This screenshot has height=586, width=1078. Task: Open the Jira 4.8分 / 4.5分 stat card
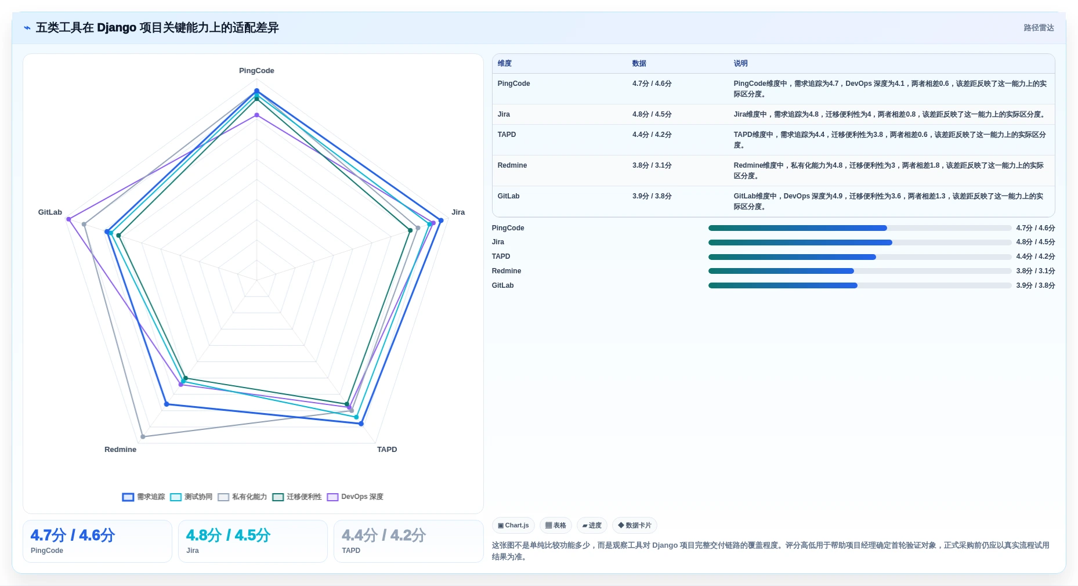click(x=253, y=541)
